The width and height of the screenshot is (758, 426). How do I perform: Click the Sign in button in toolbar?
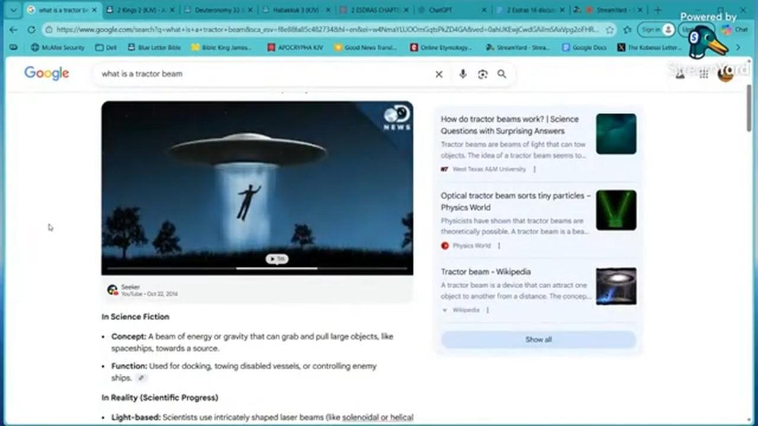pos(657,30)
